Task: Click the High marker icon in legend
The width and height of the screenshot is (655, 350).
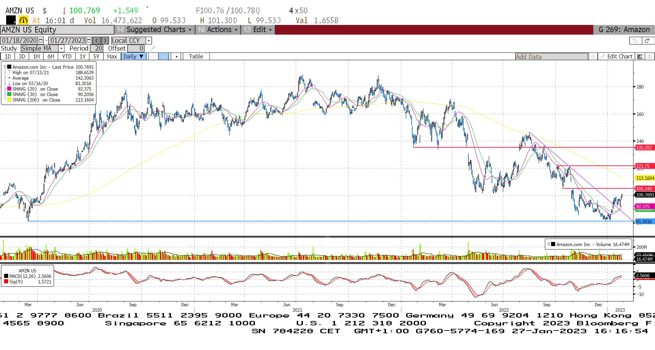Action: (x=9, y=72)
